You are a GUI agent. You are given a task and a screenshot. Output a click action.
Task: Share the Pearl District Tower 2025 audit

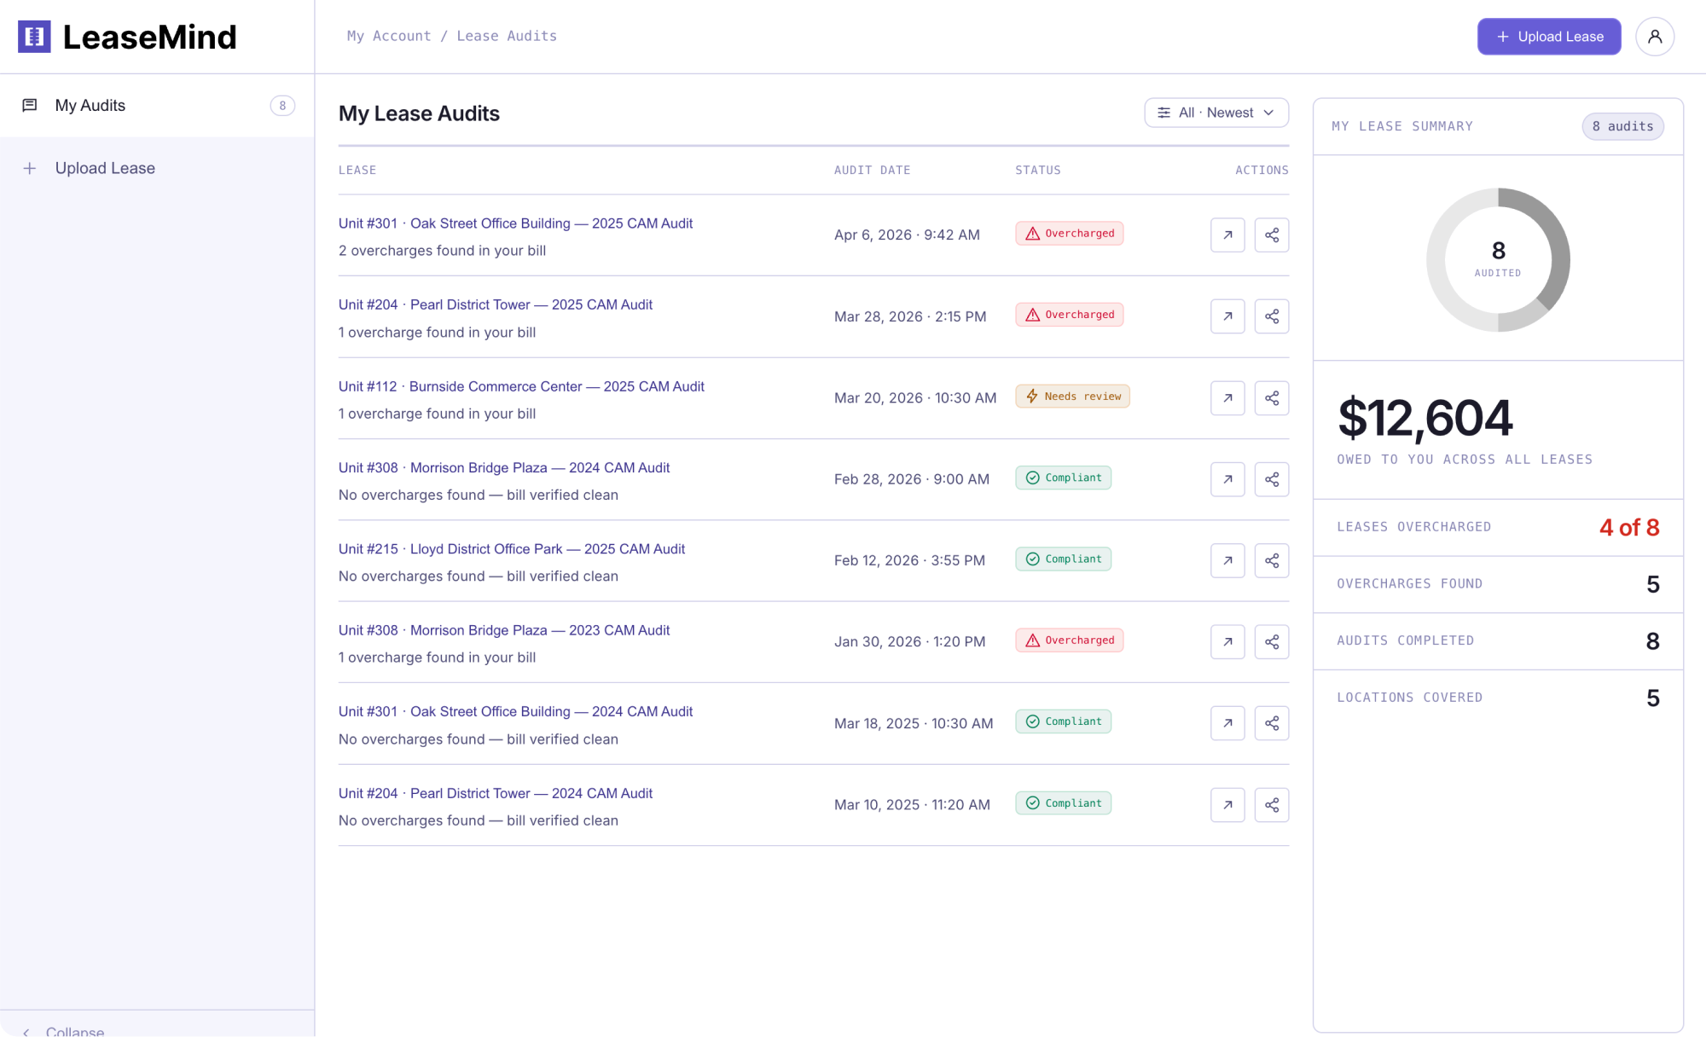coord(1271,316)
